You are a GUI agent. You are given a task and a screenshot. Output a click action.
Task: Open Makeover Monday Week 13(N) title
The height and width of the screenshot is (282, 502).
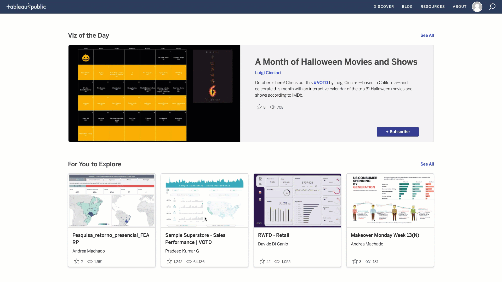coord(385,235)
